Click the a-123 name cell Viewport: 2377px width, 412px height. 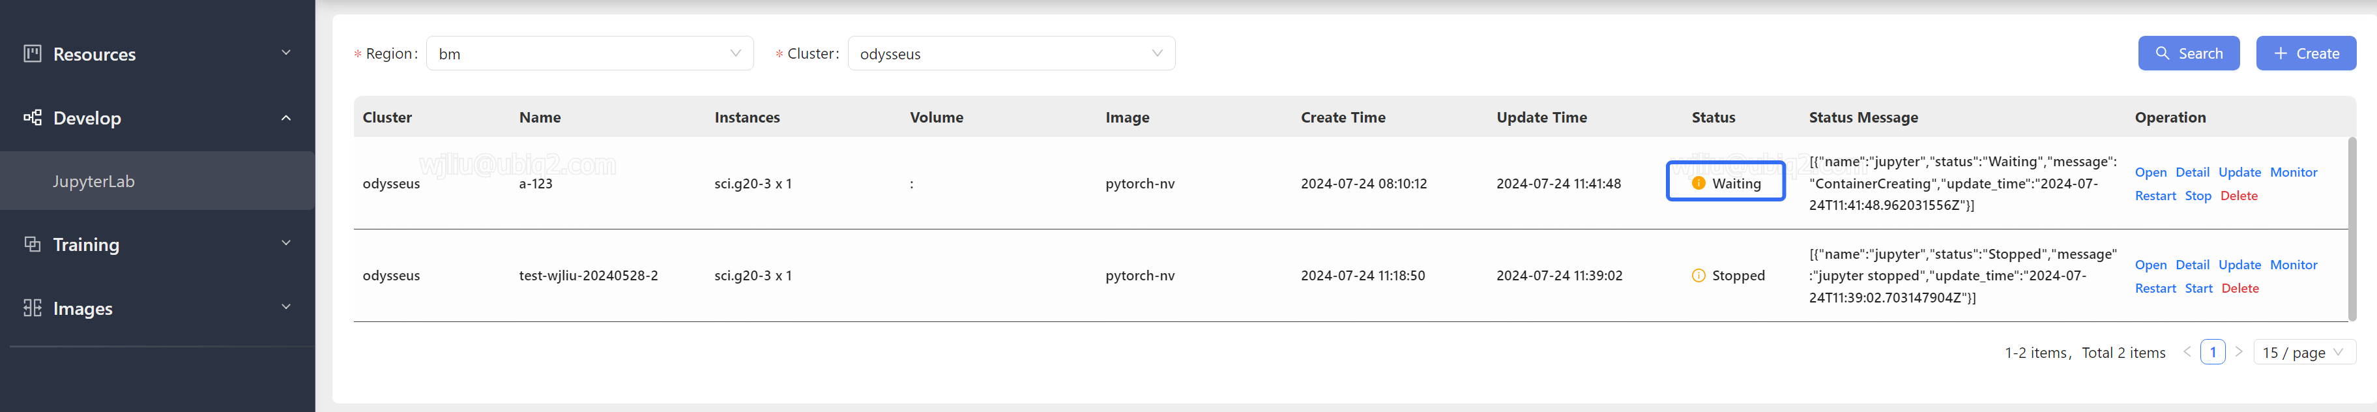[535, 183]
